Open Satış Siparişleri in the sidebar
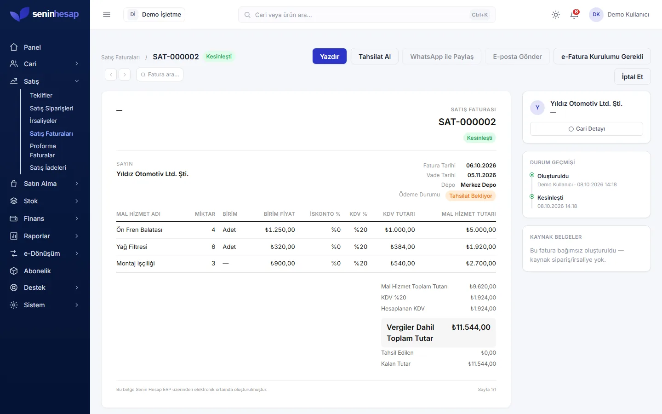Screen dimensions: 662x414 51,108
